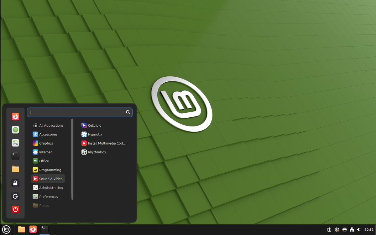Launch the Terminal
Screen dimensions: 376x235
[x=15, y=156]
